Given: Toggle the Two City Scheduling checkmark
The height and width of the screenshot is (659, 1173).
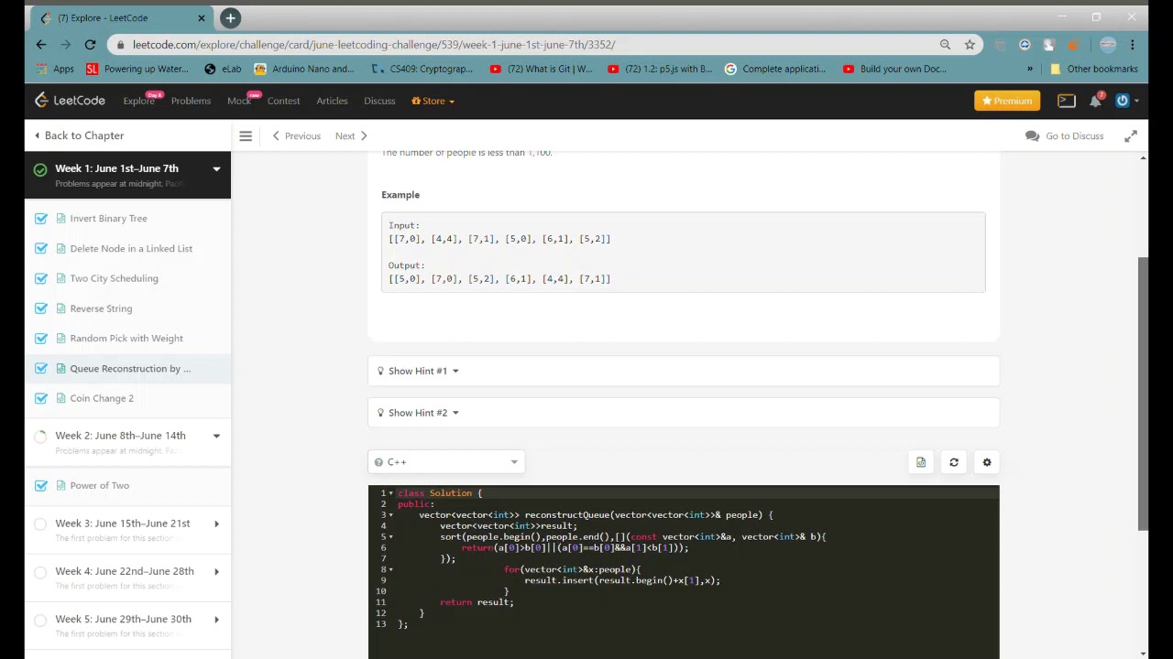Looking at the screenshot, I should tap(41, 278).
